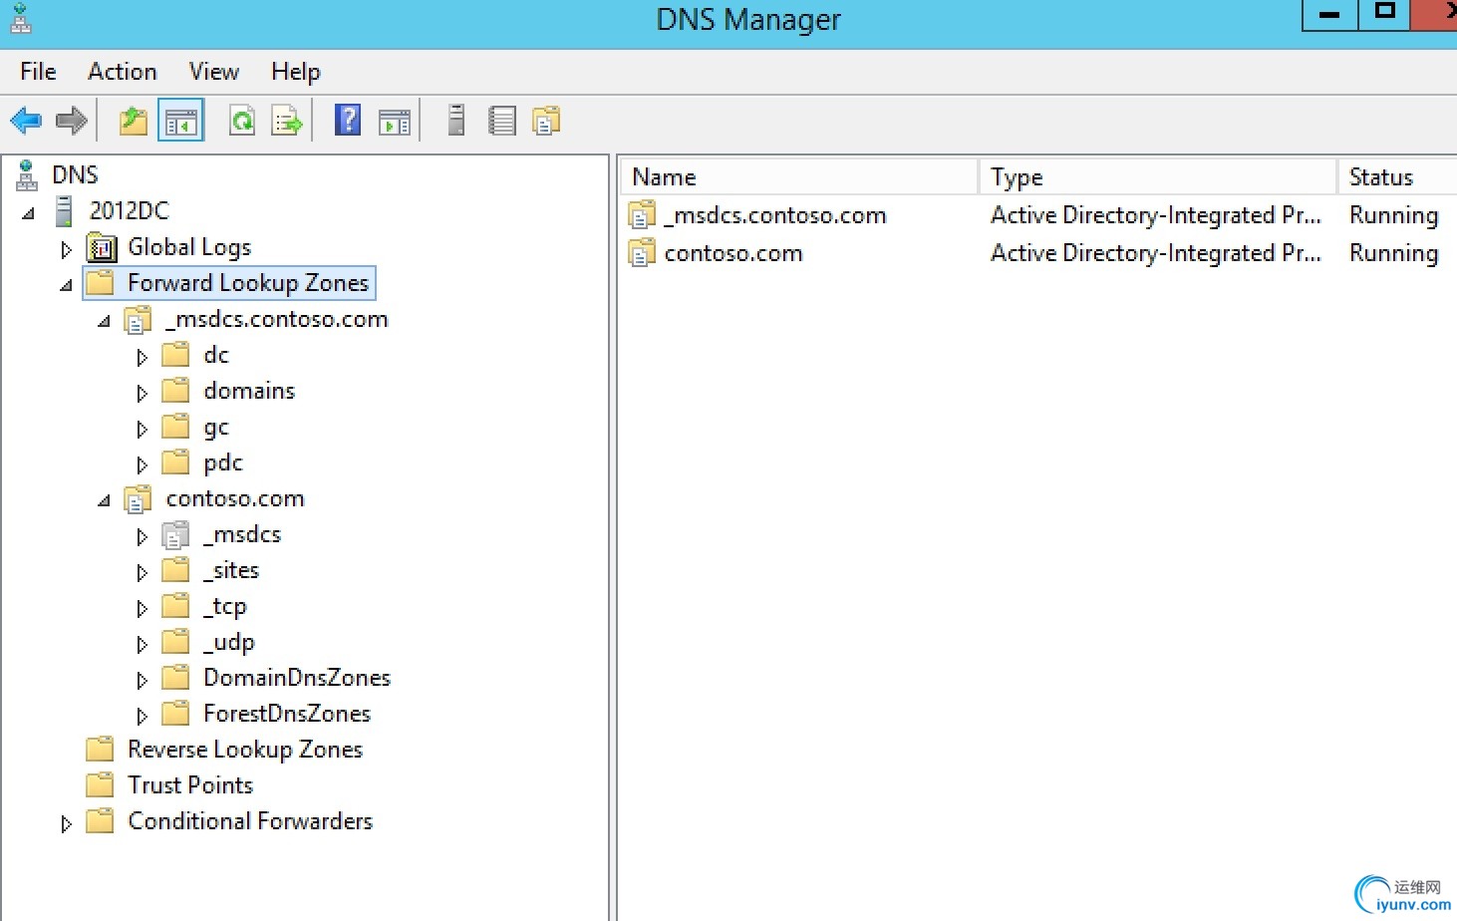Click Running status of the contoso.com row
The image size is (1457, 921).
[x=1393, y=253]
